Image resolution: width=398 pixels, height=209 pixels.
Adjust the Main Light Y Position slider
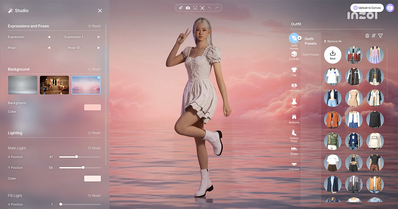coord(80,168)
